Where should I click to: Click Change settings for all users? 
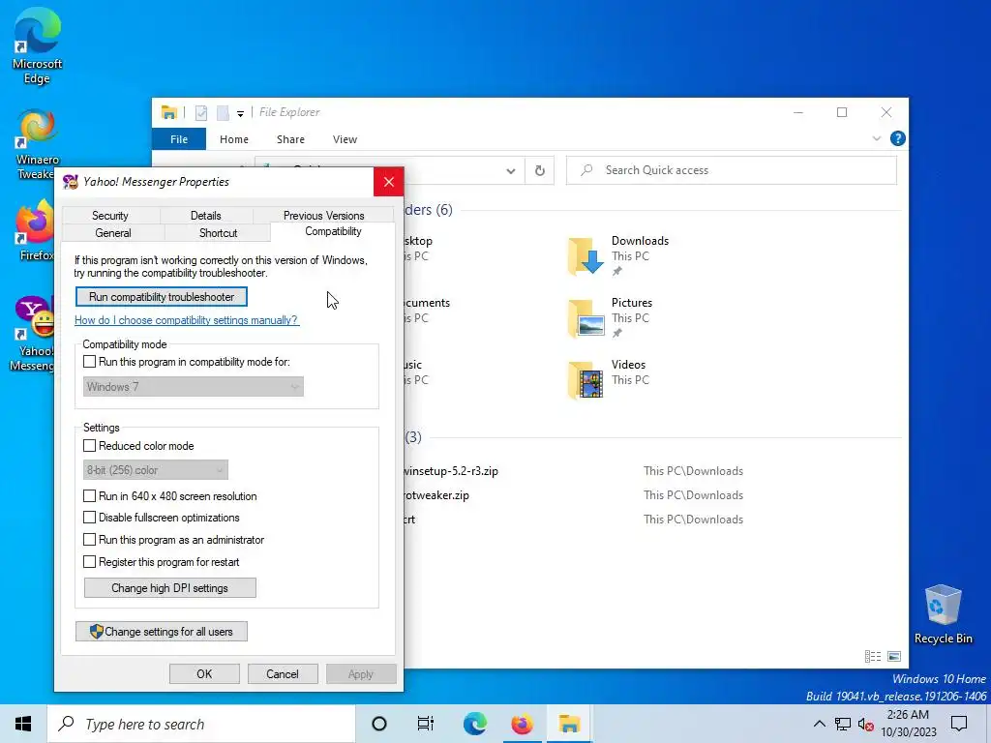tap(162, 632)
